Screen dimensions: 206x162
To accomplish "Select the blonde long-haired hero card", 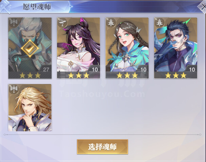I will (x=30, y=108).
